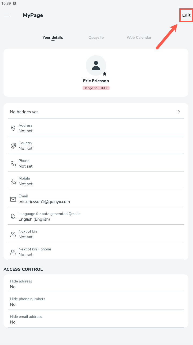
Task: Open the hamburger navigation menu
Action: [x=7, y=15]
